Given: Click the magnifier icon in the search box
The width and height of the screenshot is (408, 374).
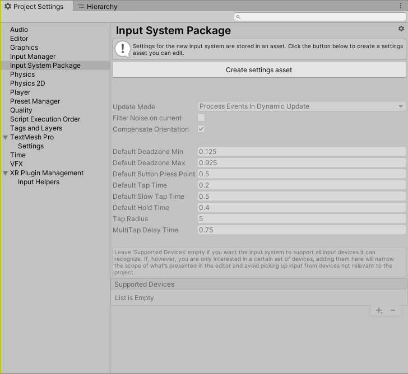Looking at the screenshot, I should tap(238, 17).
